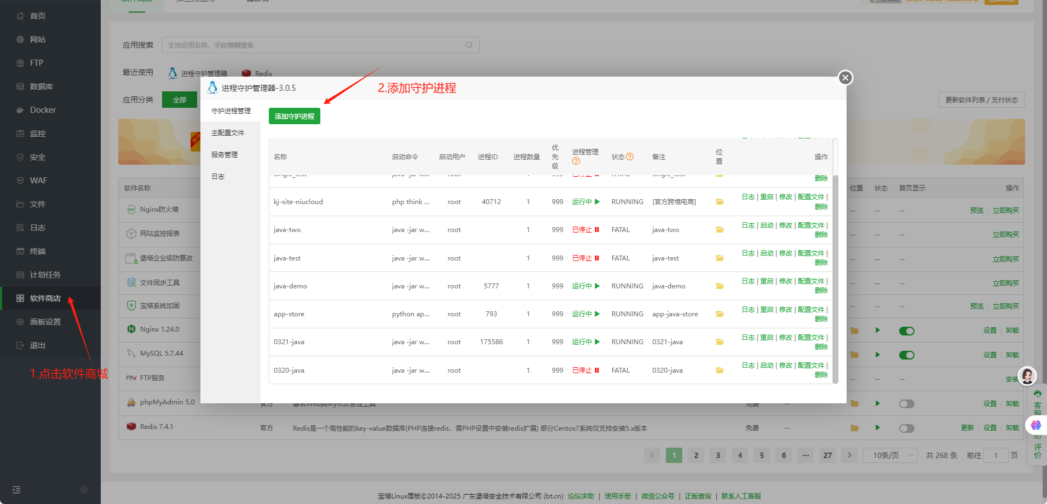The height and width of the screenshot is (504, 1047).
Task: Click 添加守护进程 green button
Action: pyautogui.click(x=295, y=116)
